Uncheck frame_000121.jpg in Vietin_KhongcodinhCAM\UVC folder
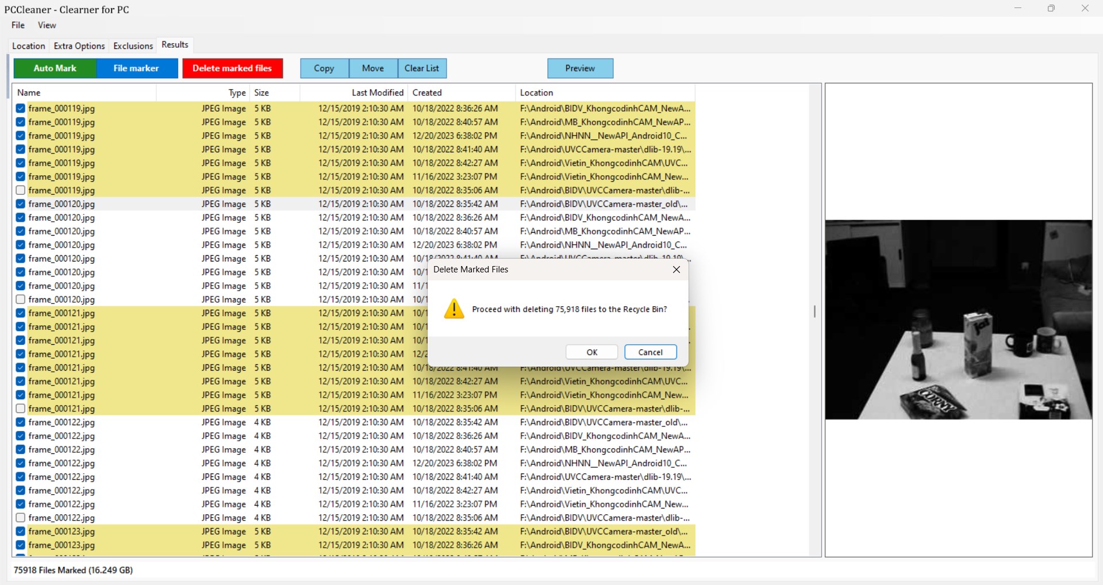 point(21,382)
